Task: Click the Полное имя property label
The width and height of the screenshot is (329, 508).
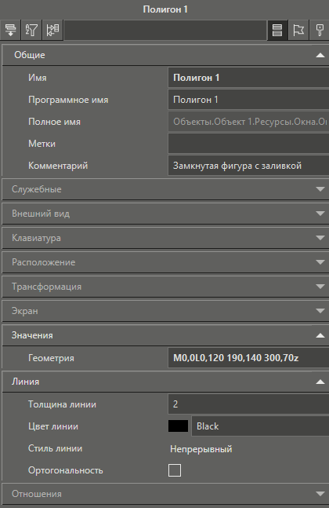Action: (x=54, y=122)
